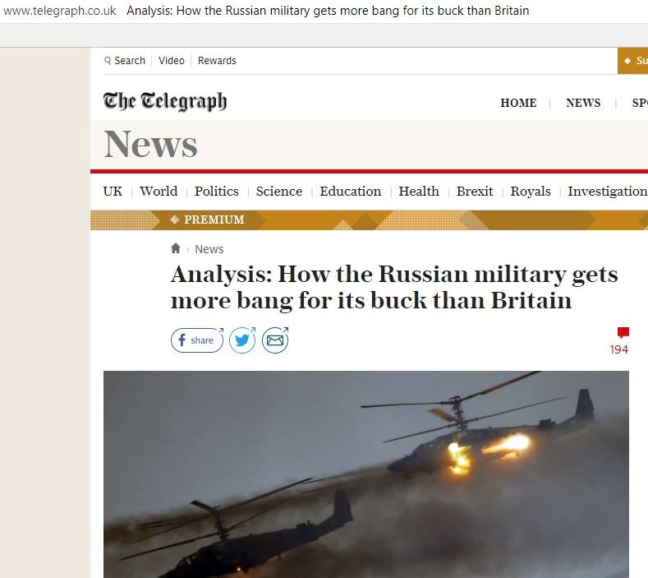Image resolution: width=648 pixels, height=578 pixels.
Task: Click the Facebook share icon
Action: 197,340
